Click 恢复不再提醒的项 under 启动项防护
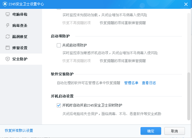 (76, 61)
